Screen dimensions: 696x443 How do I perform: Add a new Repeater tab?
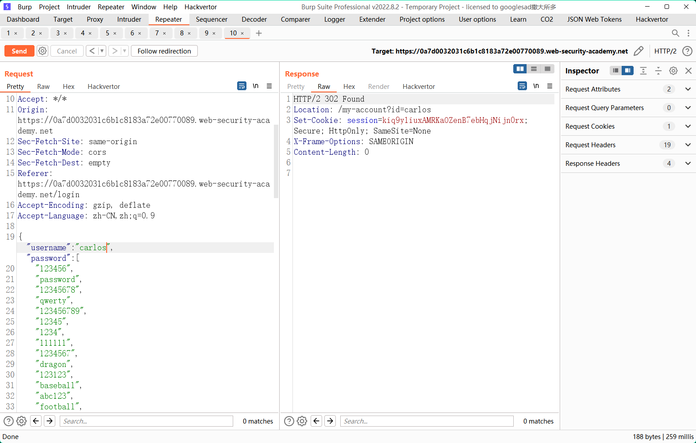[x=259, y=33]
